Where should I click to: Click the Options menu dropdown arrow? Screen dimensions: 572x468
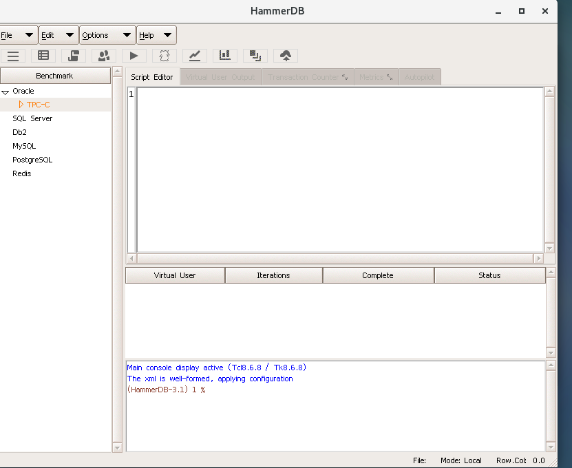click(x=127, y=35)
